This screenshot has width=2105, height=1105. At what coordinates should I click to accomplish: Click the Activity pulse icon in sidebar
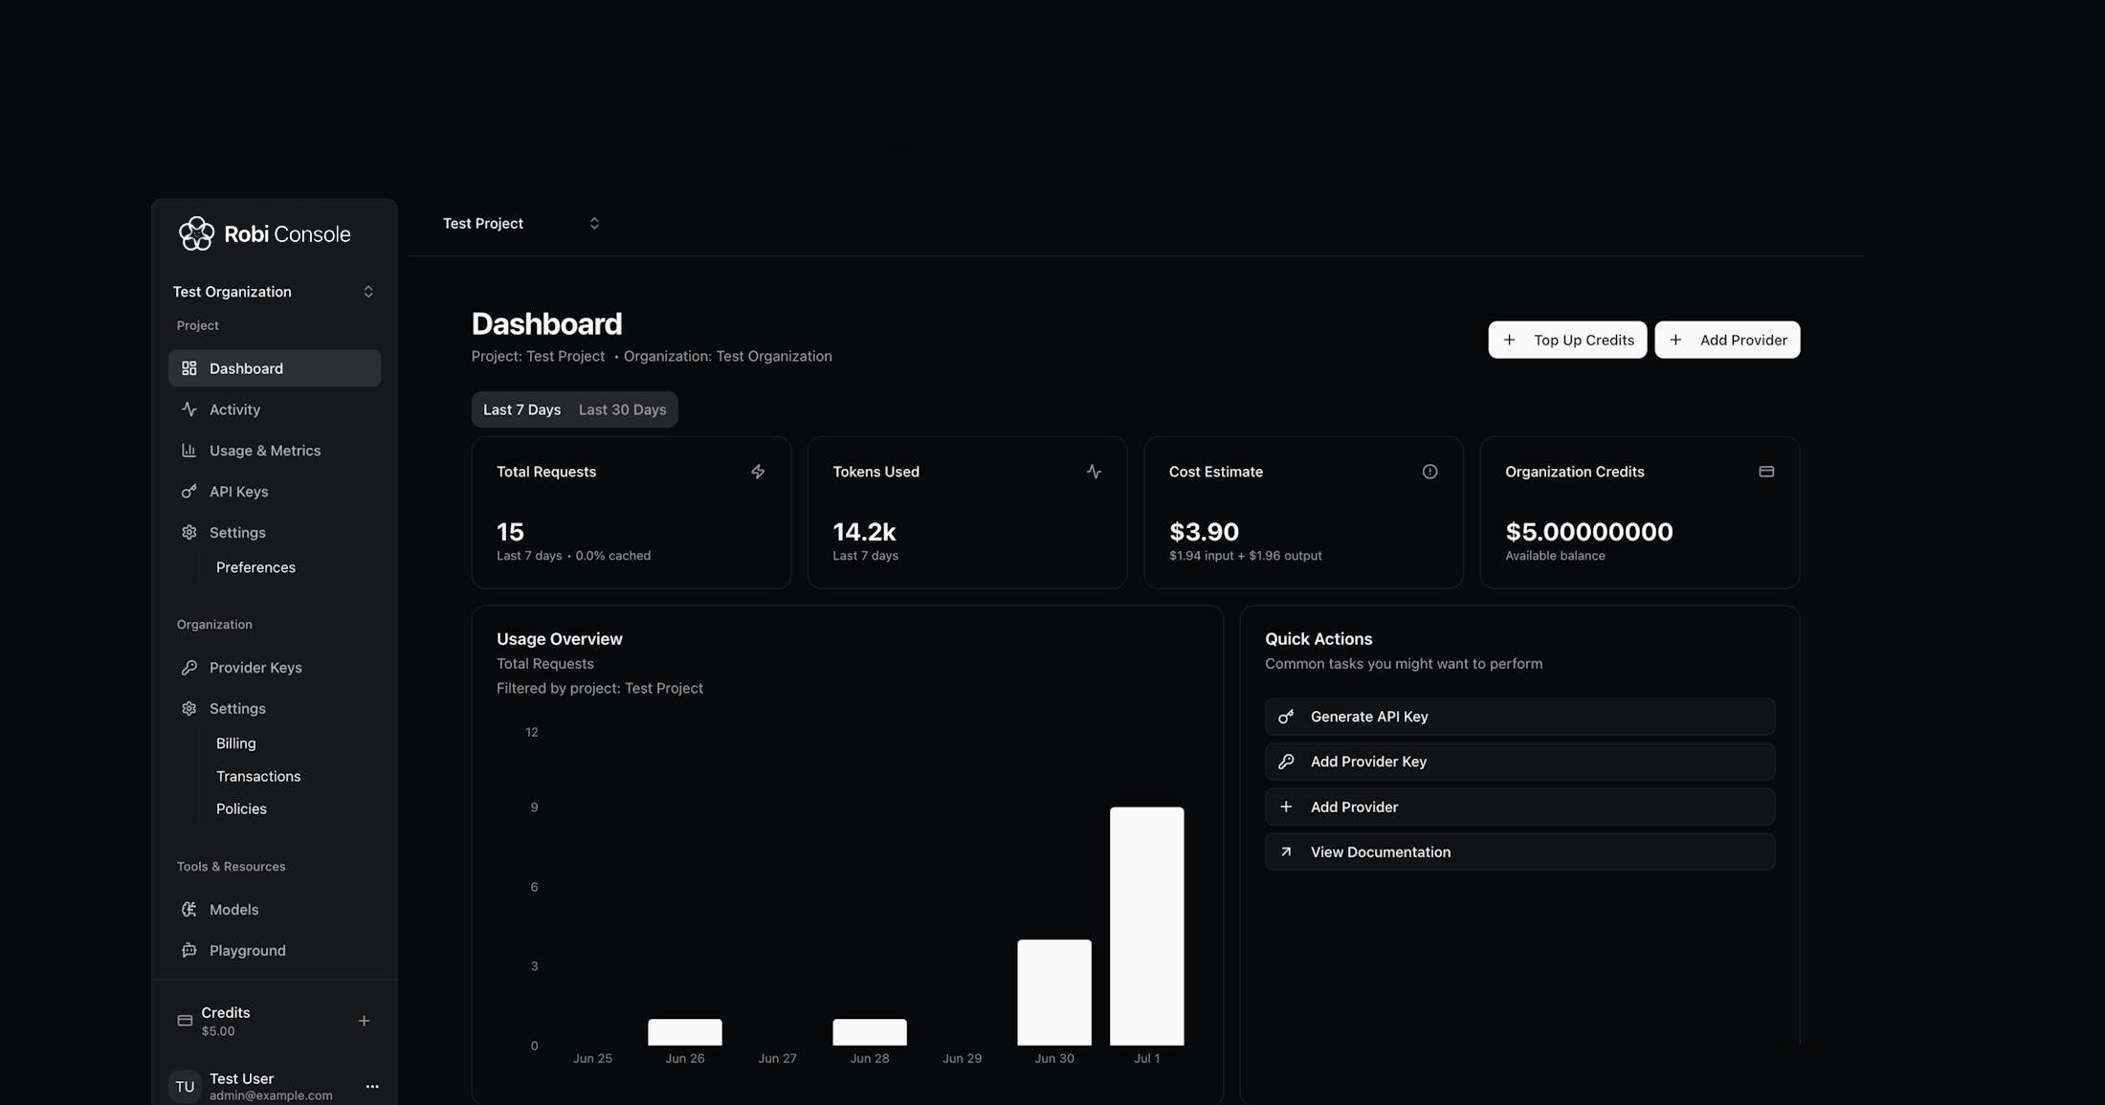click(x=188, y=409)
